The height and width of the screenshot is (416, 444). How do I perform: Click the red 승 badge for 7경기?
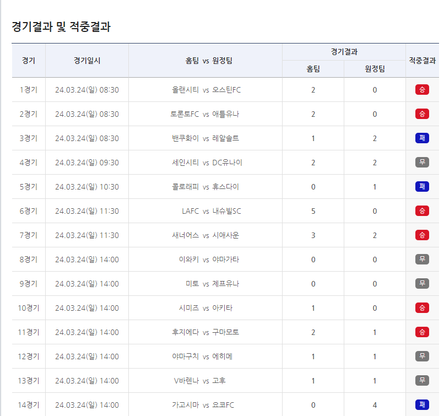(422, 235)
